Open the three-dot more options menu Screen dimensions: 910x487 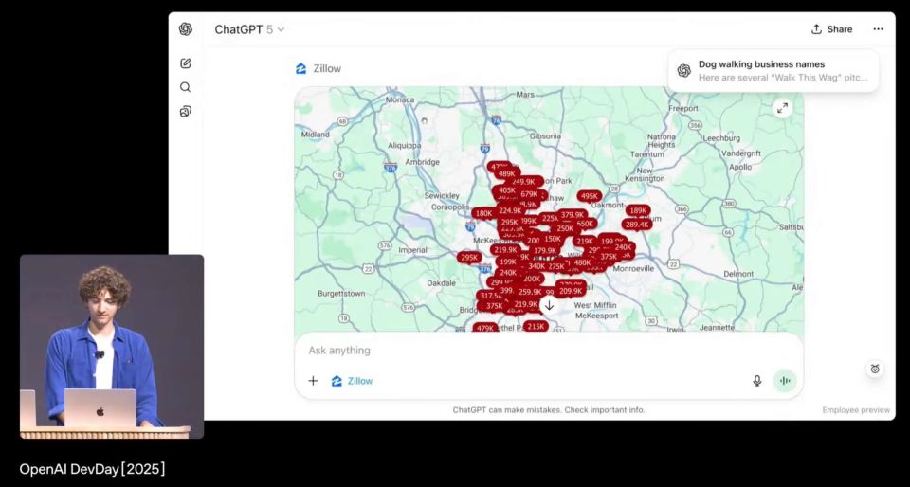point(878,29)
